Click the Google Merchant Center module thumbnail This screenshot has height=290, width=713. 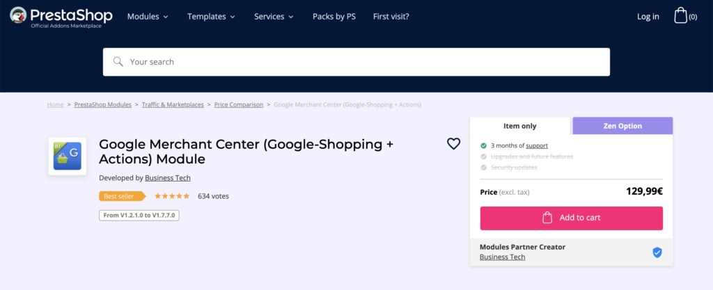point(68,156)
